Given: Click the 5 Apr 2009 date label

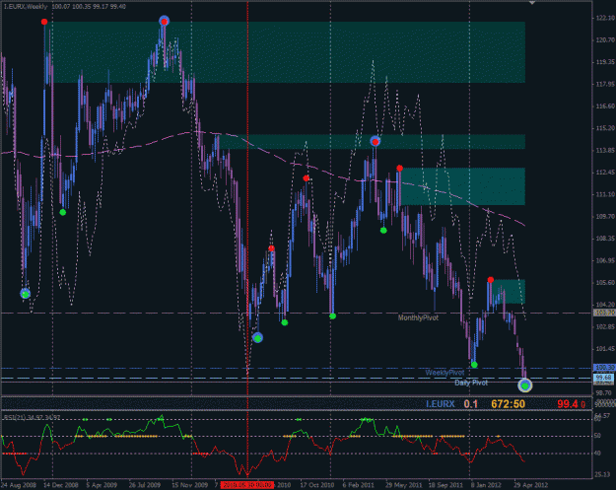Looking at the screenshot, I should 102,485.
